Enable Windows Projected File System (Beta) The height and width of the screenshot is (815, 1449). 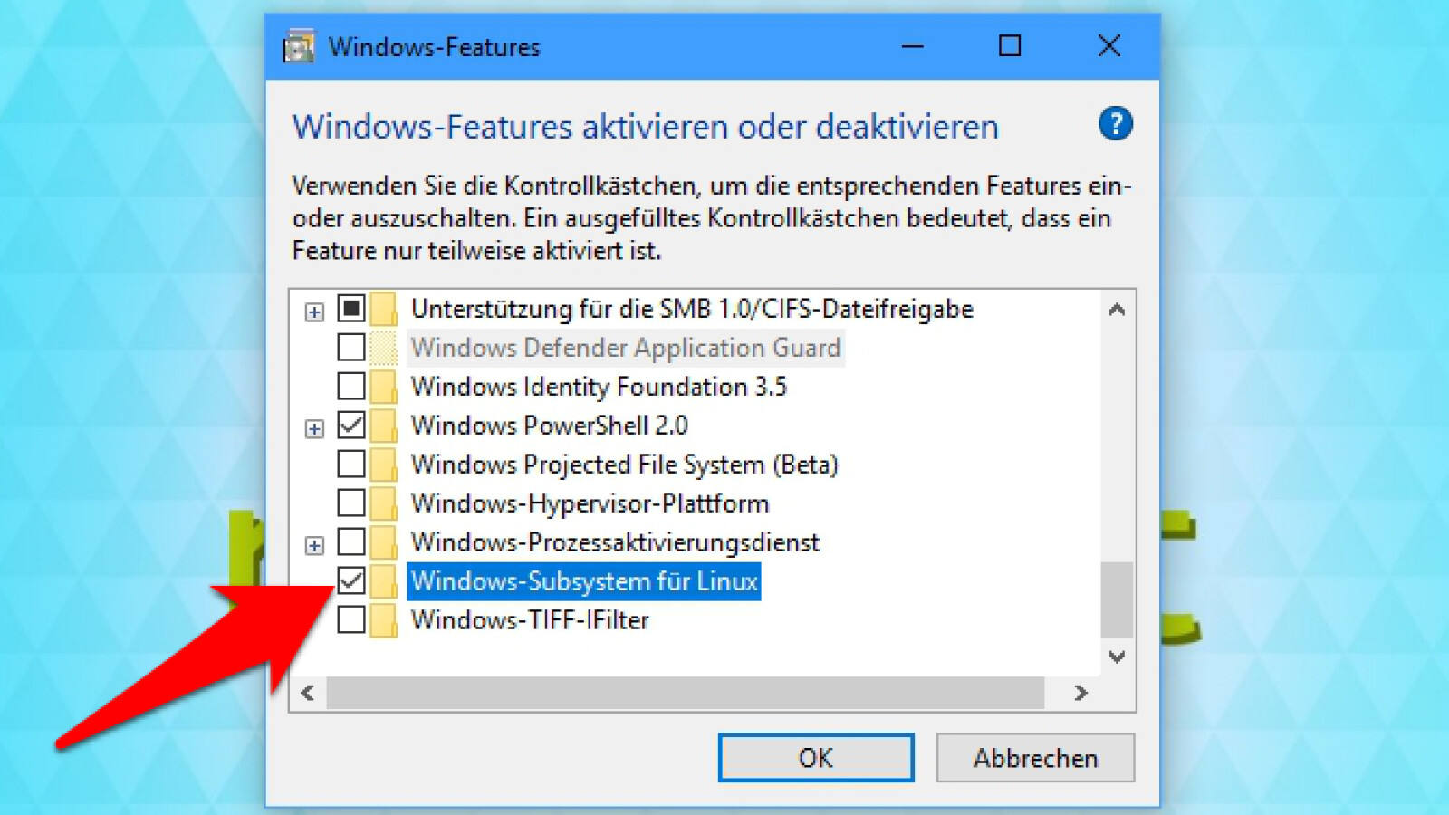pos(350,463)
